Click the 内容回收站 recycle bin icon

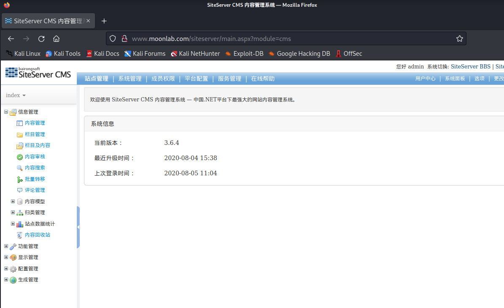[19, 235]
